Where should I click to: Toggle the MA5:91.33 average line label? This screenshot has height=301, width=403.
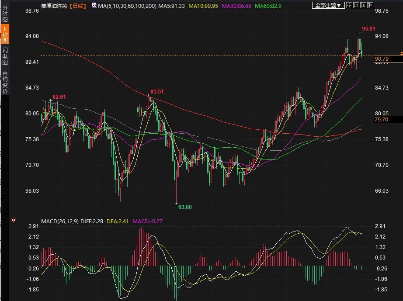point(171,5)
